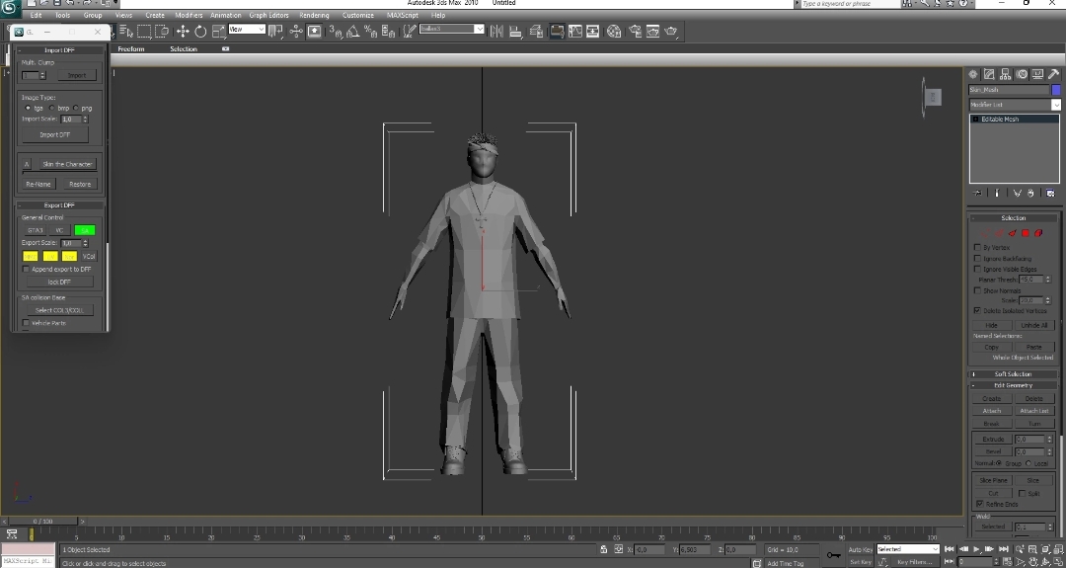Open the Curve Editor toolbar icon

pyautogui.click(x=574, y=32)
